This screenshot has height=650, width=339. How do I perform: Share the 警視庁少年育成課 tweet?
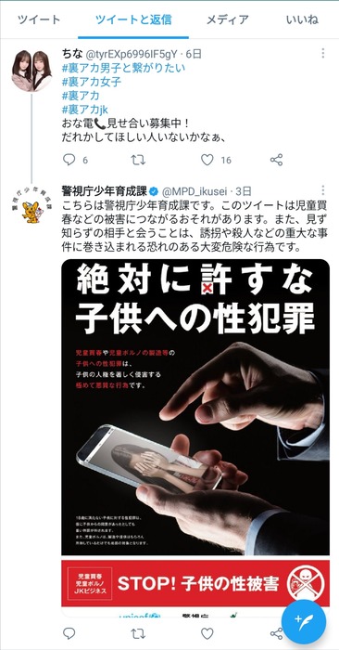pyautogui.click(x=276, y=633)
